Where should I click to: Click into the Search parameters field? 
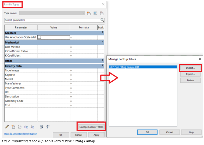click(51, 20)
